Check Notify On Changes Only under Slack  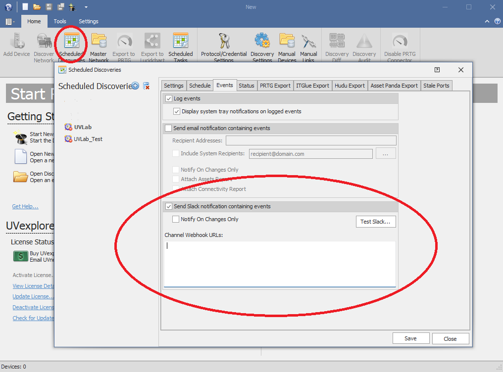click(176, 219)
